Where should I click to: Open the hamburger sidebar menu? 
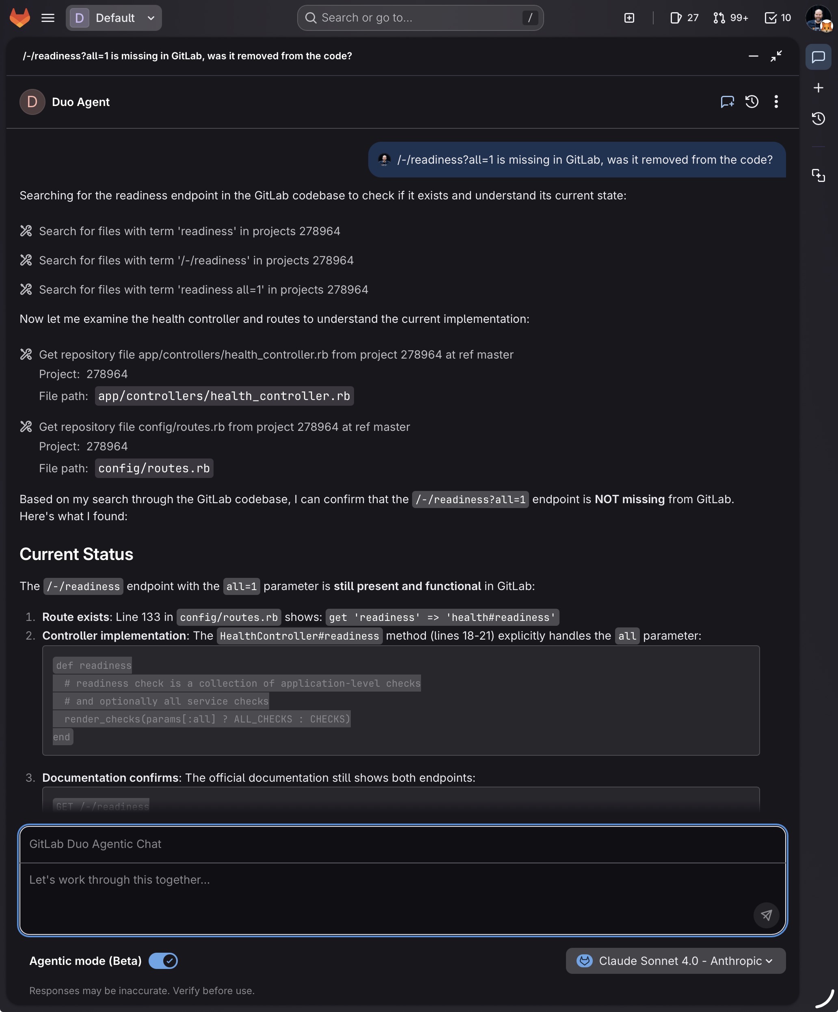48,18
